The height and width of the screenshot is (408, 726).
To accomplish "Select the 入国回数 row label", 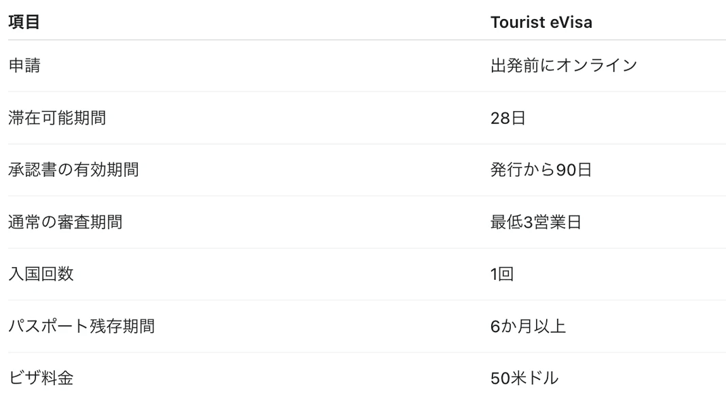I will click(x=41, y=274).
